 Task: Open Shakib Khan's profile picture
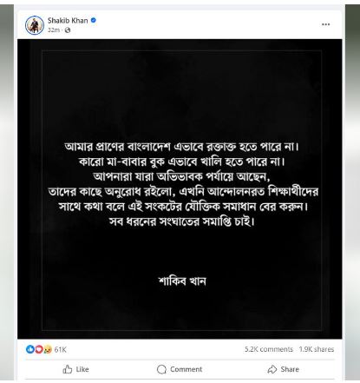[35, 25]
